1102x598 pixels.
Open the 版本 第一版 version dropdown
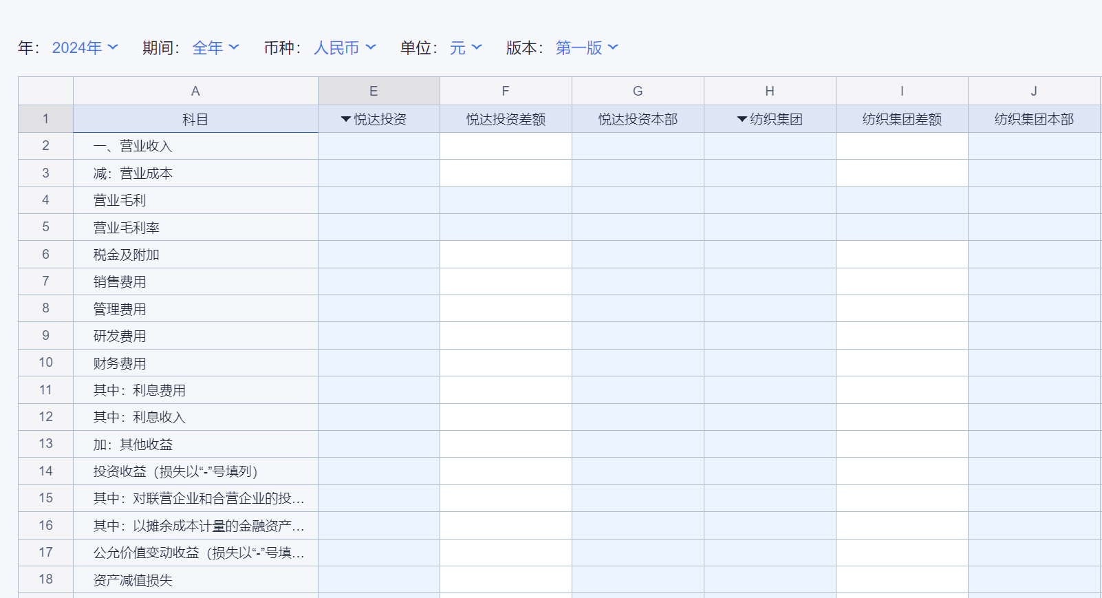point(587,47)
